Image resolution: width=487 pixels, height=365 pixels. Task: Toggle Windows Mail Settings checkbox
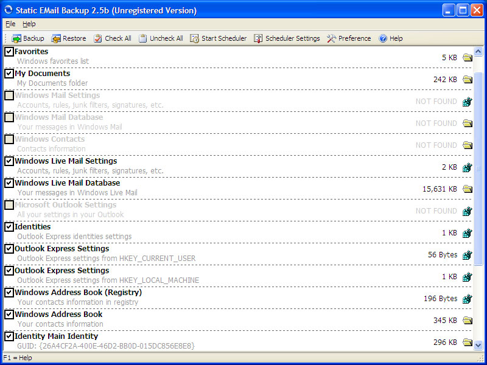click(x=9, y=96)
